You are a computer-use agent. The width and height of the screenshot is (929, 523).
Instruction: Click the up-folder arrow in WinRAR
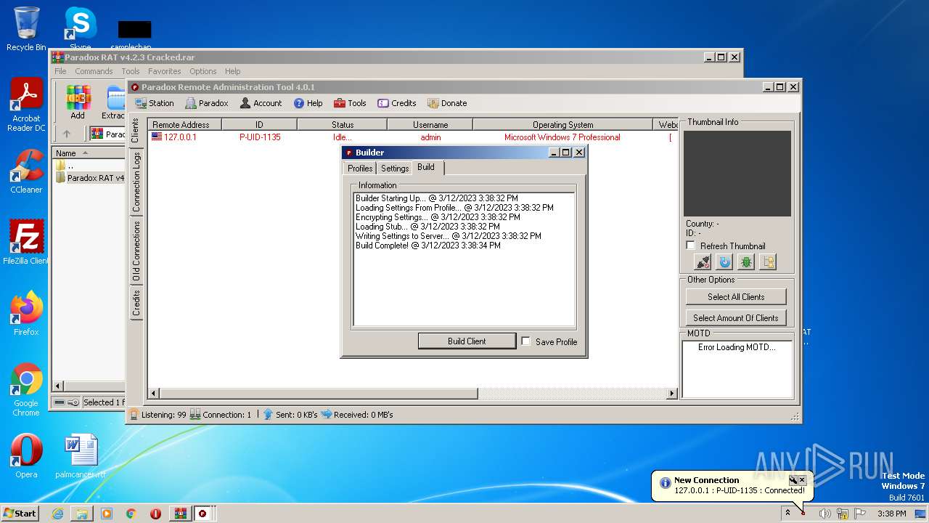[x=67, y=134]
